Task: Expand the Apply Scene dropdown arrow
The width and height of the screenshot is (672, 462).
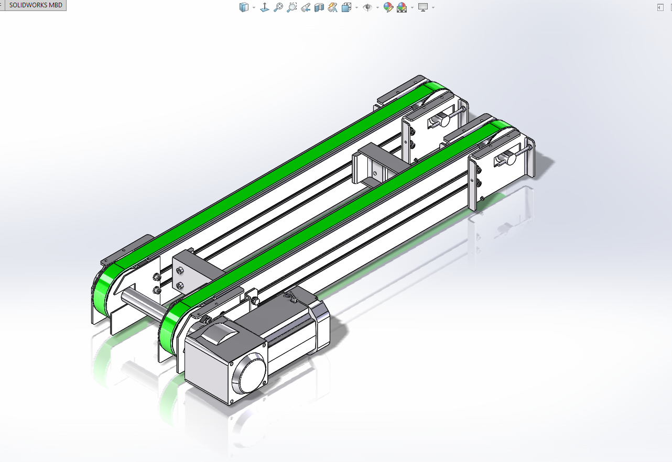Action: 413,8
